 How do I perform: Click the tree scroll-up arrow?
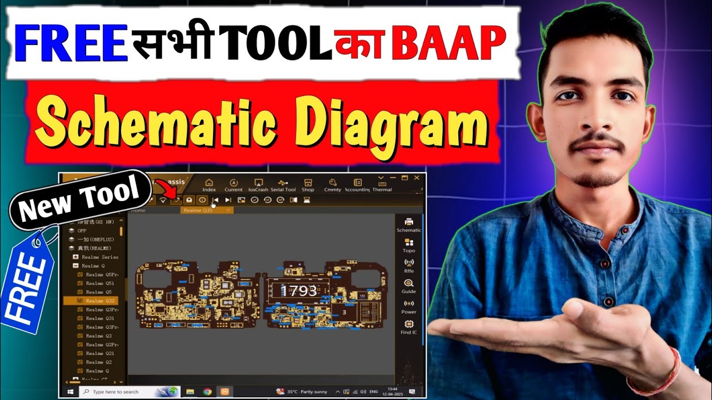[121, 221]
